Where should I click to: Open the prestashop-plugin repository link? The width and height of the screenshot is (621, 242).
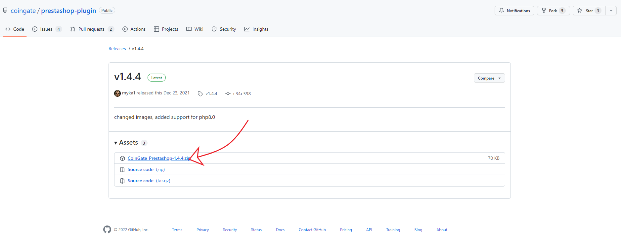pyautogui.click(x=68, y=11)
